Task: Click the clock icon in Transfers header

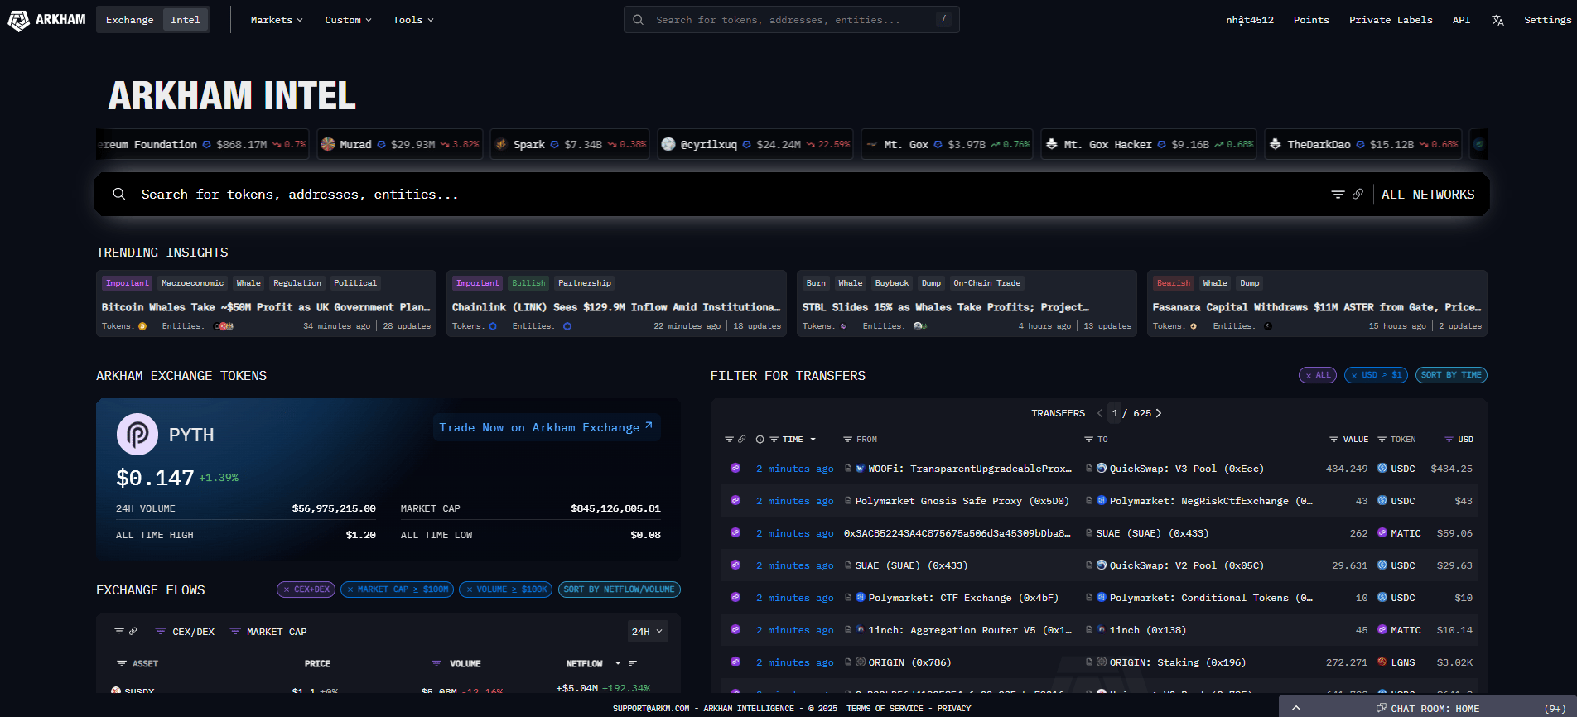Action: pyautogui.click(x=760, y=440)
